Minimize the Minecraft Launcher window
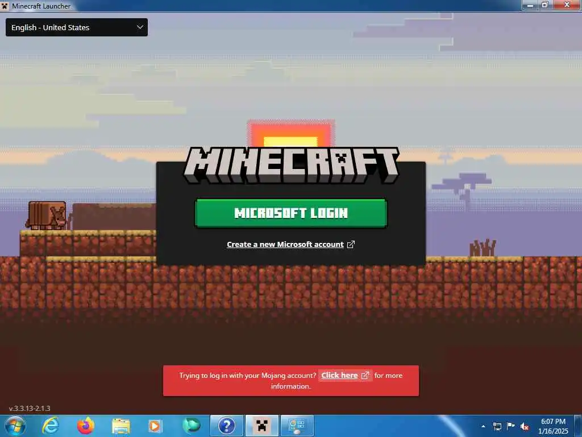Screen dimensions: 582x437 (x=530, y=5)
